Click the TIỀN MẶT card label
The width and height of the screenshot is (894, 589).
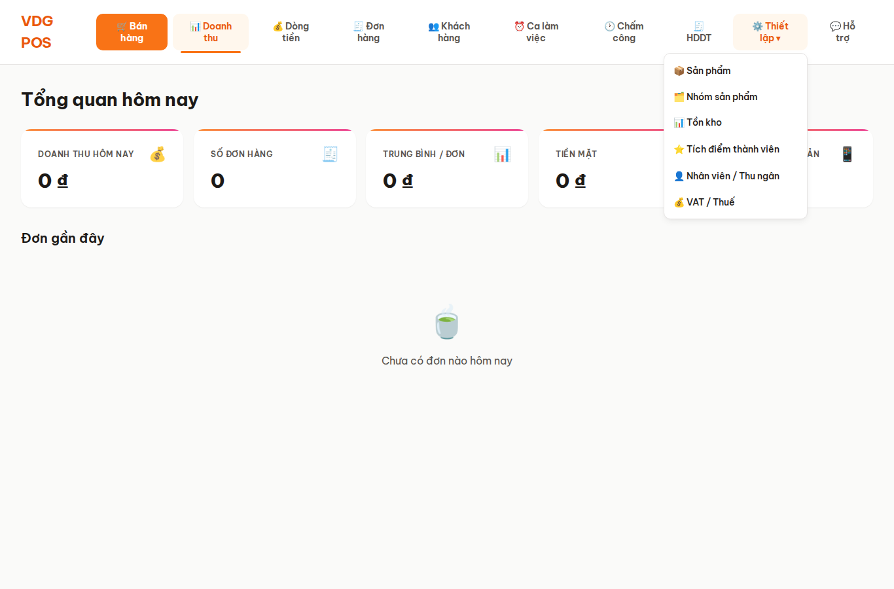[577, 154]
